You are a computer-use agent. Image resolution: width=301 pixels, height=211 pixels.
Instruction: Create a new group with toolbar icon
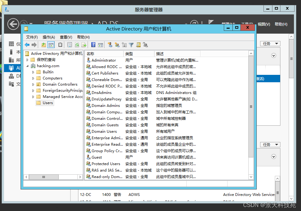(x=117, y=45)
